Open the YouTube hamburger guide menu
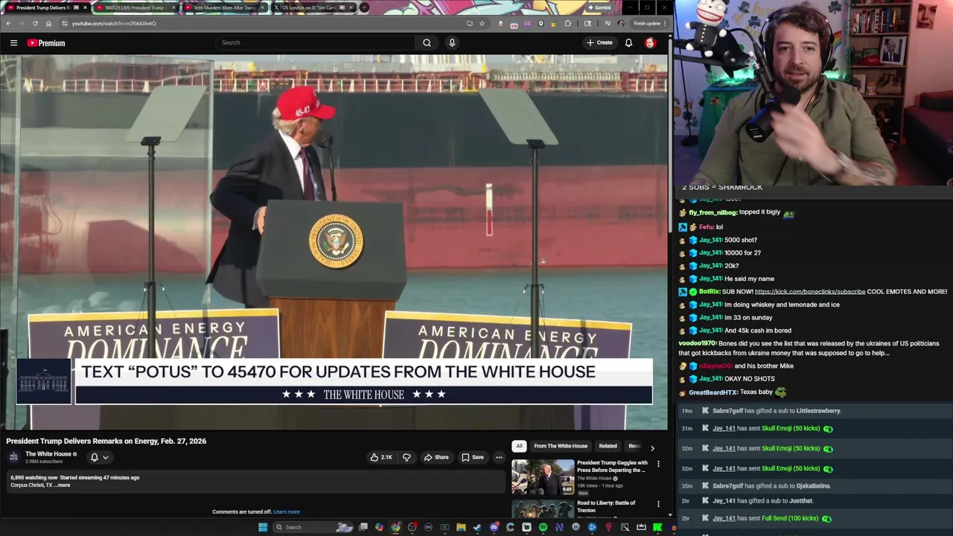The width and height of the screenshot is (953, 536). click(x=13, y=43)
